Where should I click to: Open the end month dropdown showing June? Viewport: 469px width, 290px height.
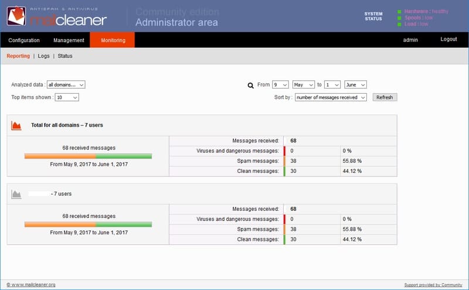point(355,84)
